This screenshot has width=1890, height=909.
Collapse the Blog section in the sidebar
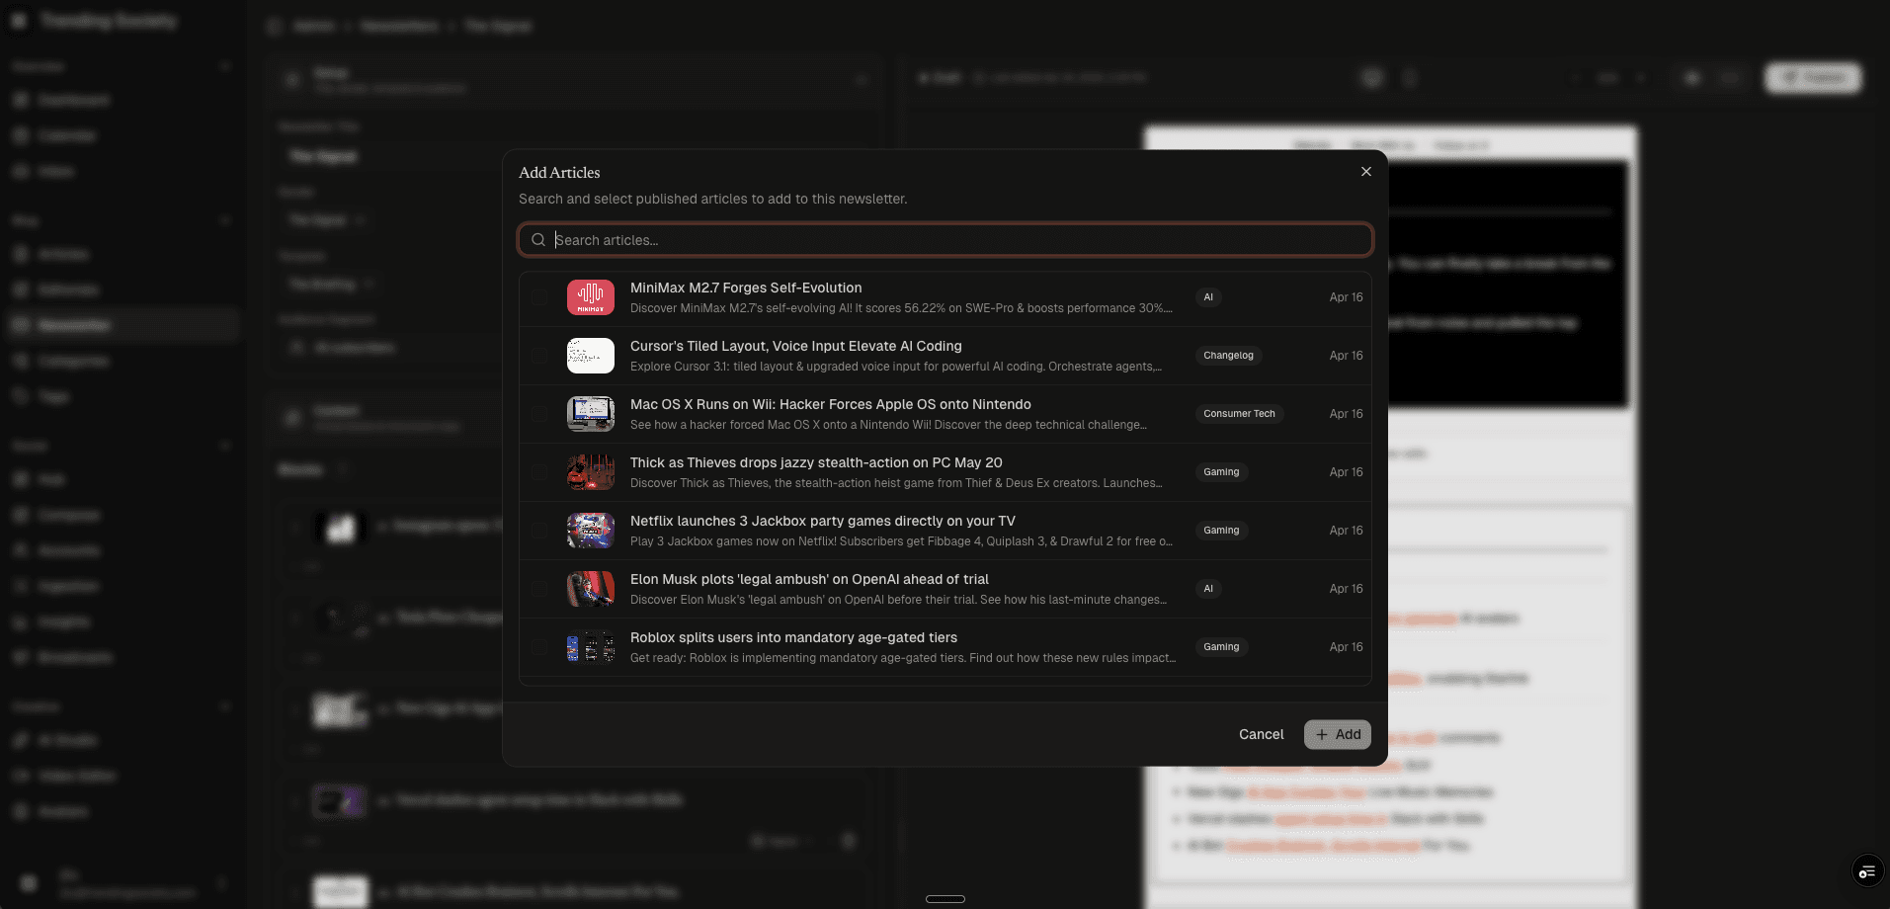click(x=226, y=220)
